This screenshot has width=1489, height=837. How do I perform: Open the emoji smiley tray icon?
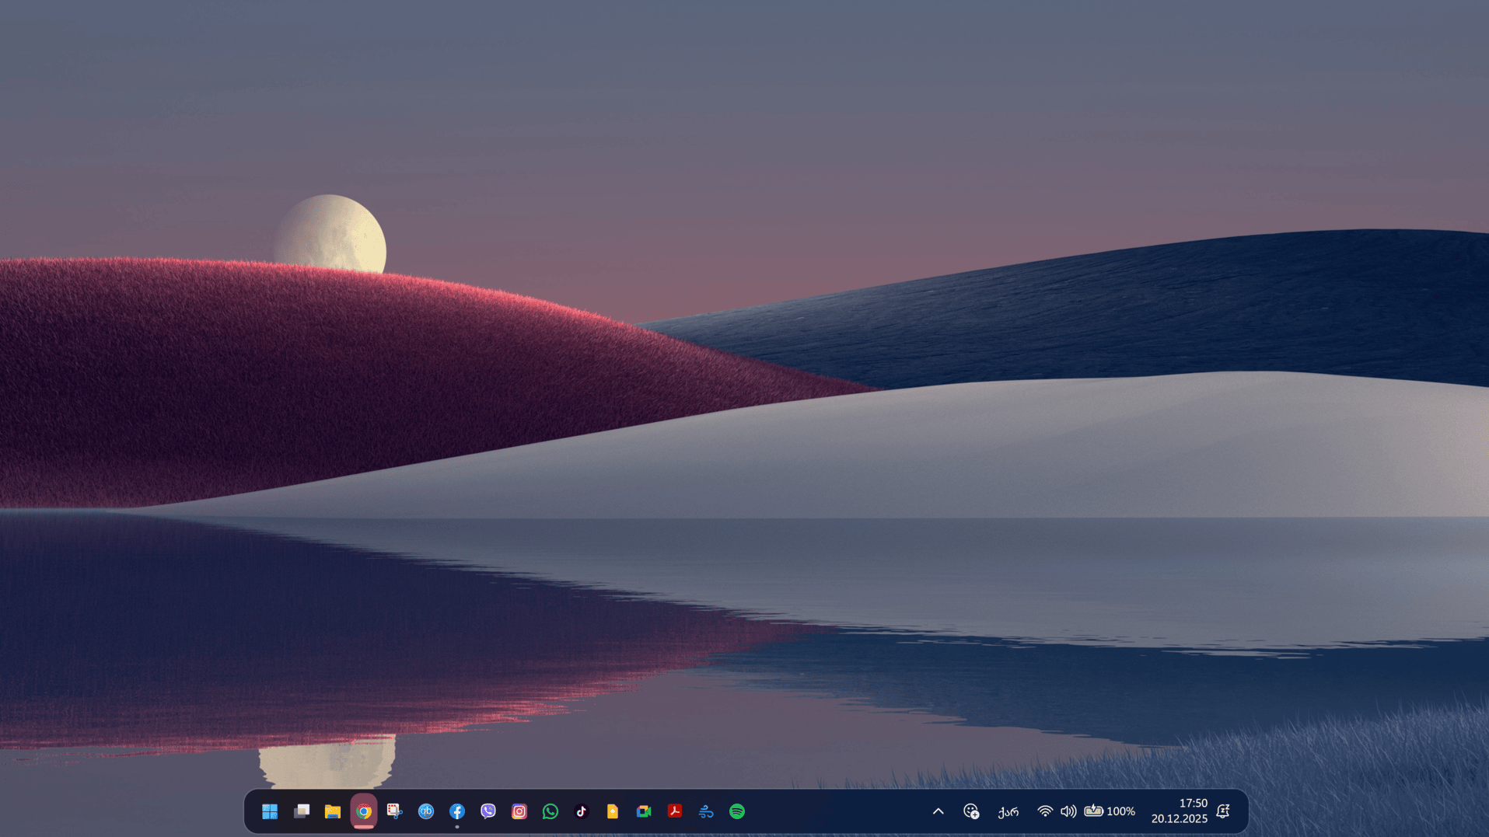971,811
